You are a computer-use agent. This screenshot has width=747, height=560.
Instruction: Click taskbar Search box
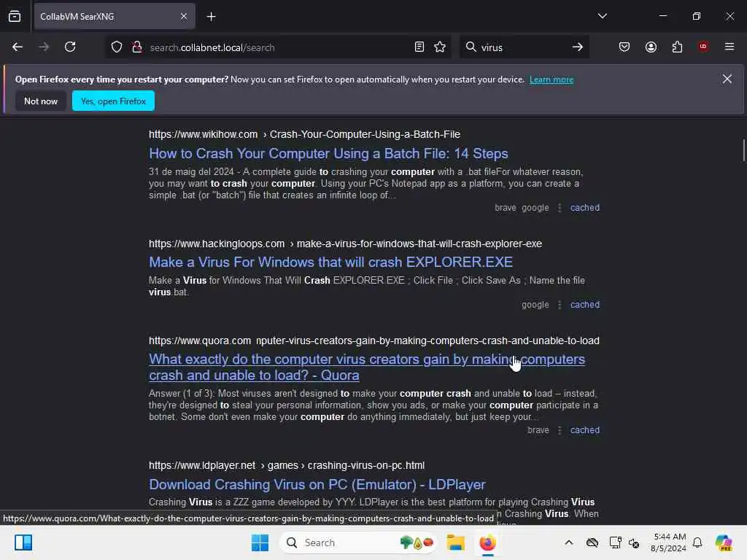(358, 542)
